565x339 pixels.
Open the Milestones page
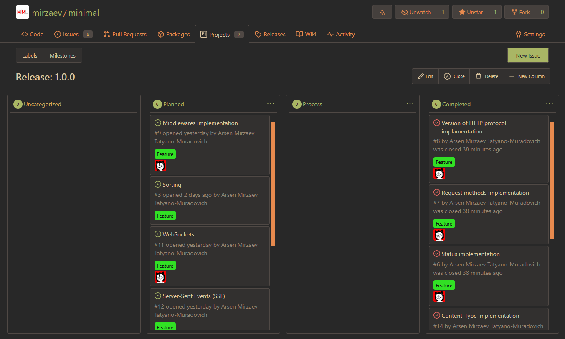63,55
